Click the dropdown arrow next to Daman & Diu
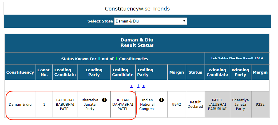Screen dimensions: 278x125 (184, 21)
